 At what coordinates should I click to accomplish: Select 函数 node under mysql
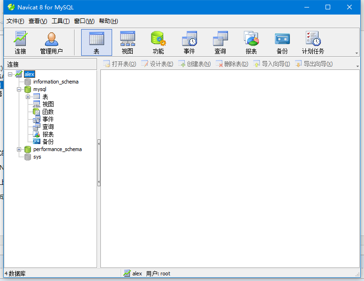point(48,112)
